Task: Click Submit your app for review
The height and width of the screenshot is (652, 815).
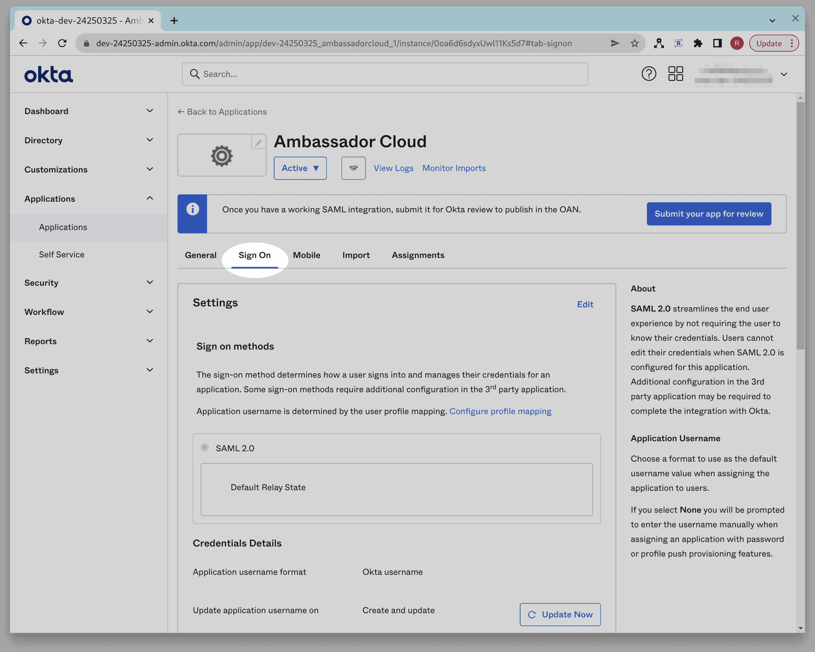Action: pyautogui.click(x=709, y=214)
